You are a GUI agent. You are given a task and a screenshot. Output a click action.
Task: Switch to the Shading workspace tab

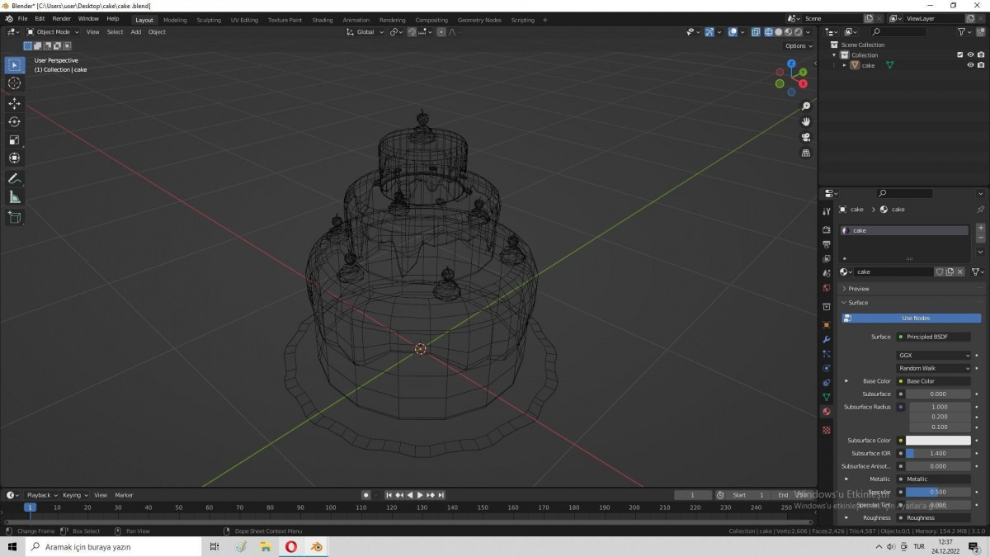[x=323, y=20]
